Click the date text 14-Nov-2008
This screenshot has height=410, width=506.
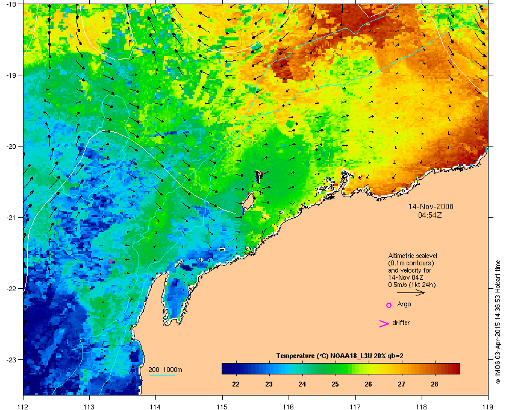click(431, 206)
